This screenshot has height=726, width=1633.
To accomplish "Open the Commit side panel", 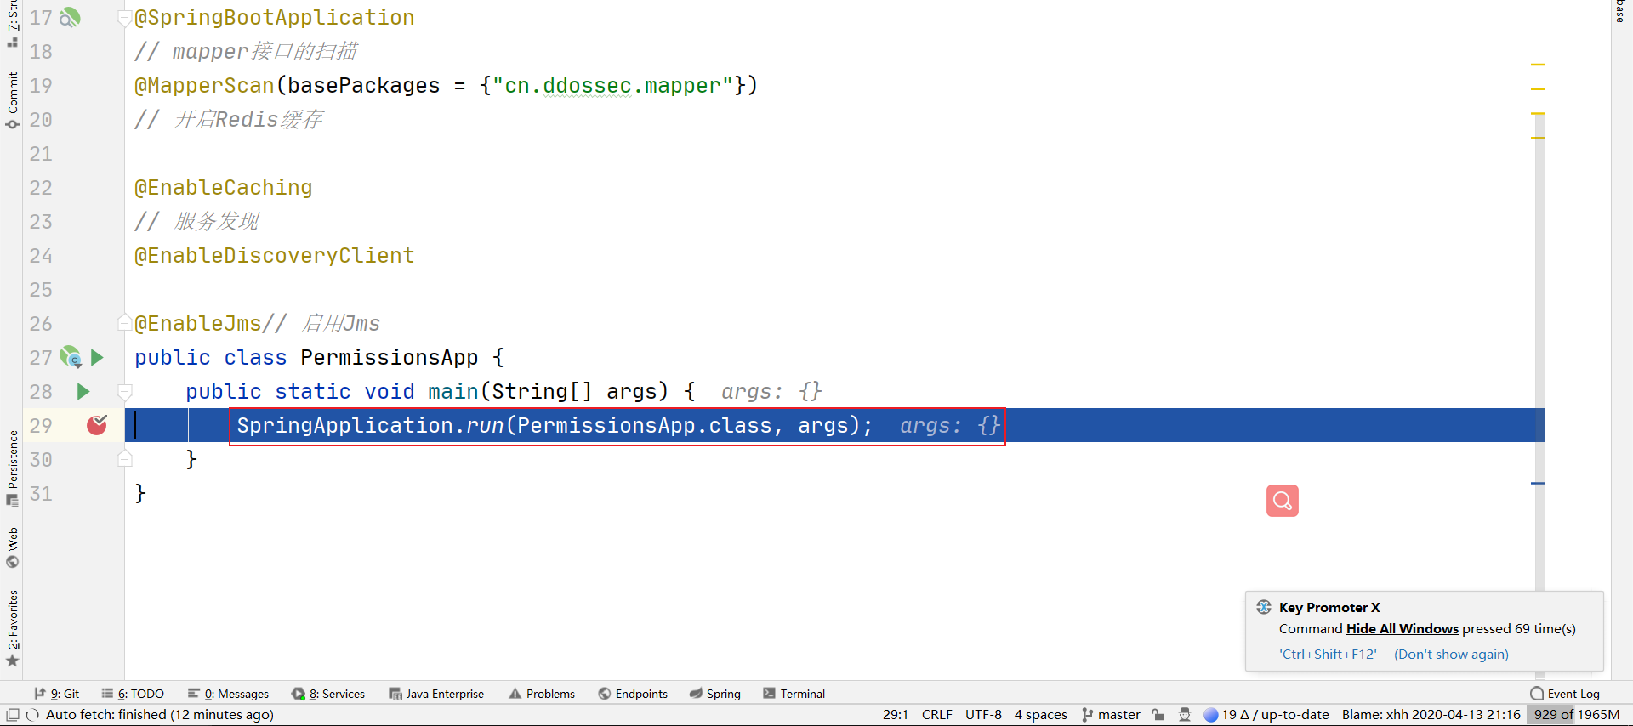I will (12, 99).
